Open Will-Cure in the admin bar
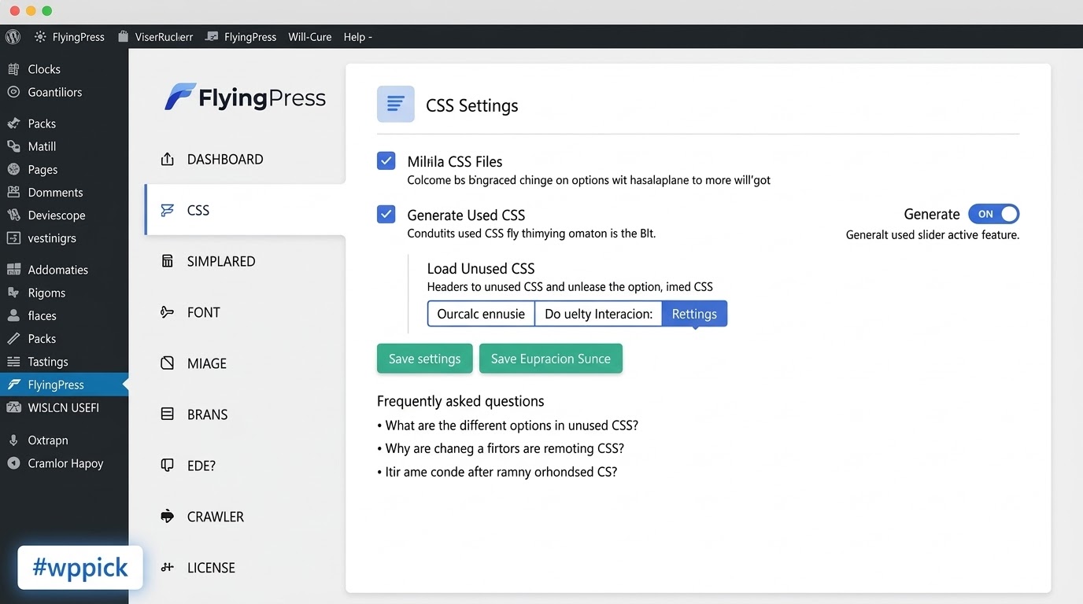 310,37
